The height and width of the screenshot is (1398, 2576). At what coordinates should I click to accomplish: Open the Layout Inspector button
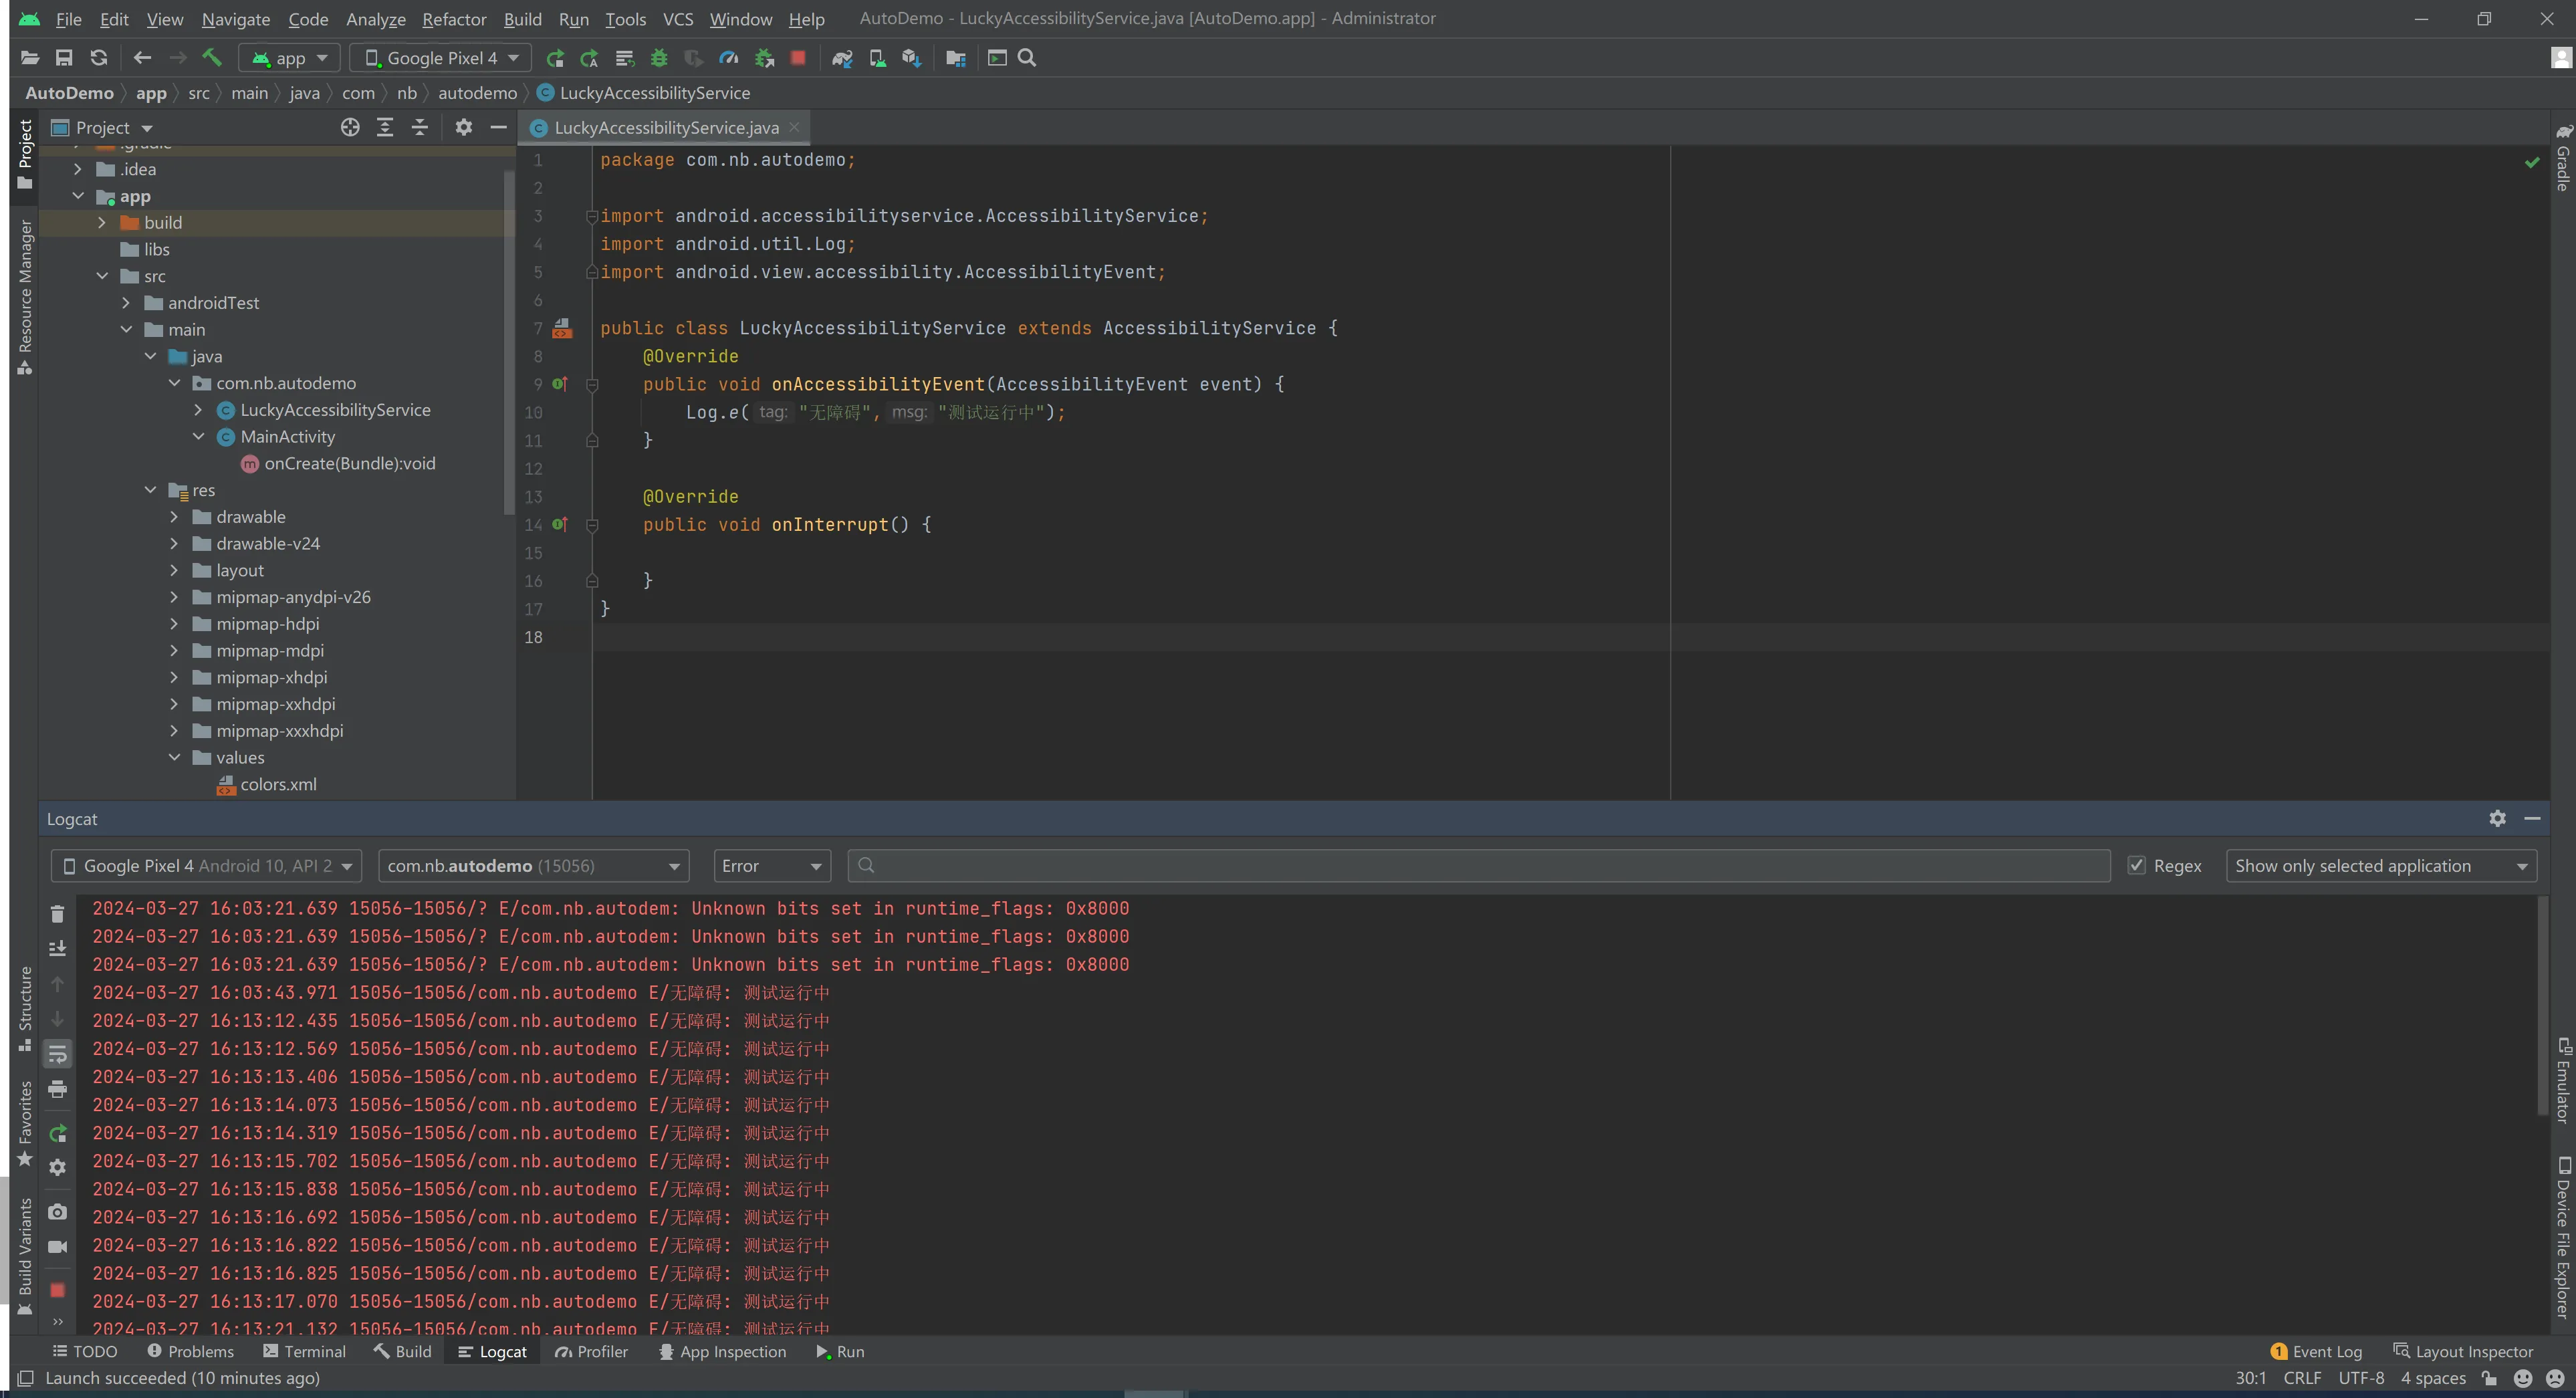pyautogui.click(x=2464, y=1352)
